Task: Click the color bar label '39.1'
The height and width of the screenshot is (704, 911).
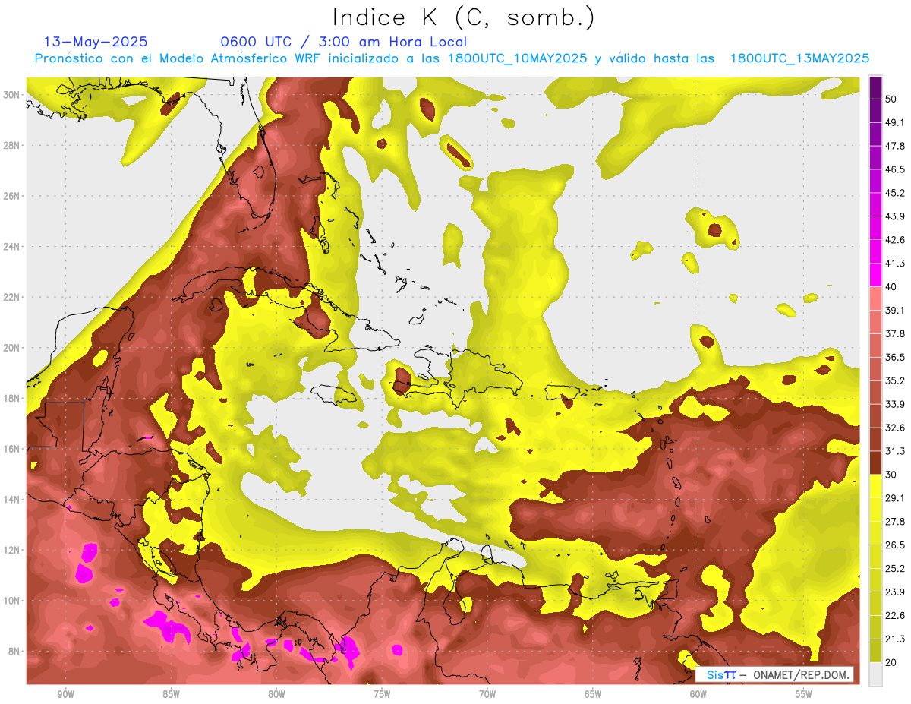Action: tap(895, 310)
